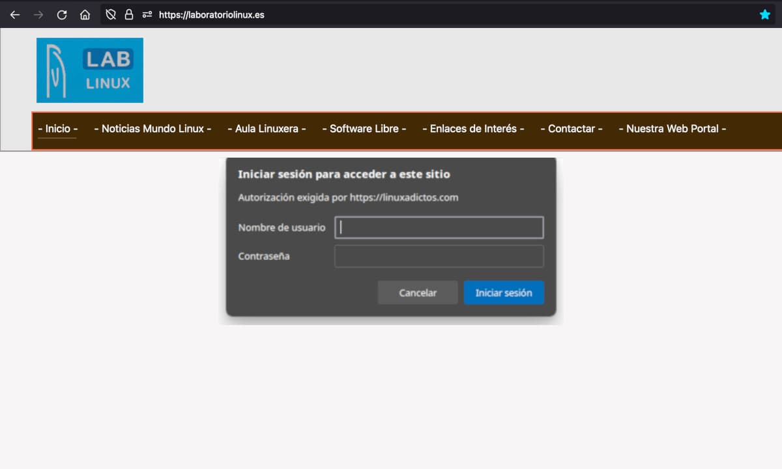
Task: Select Aula Linuxera in the navigation bar
Action: (x=267, y=129)
